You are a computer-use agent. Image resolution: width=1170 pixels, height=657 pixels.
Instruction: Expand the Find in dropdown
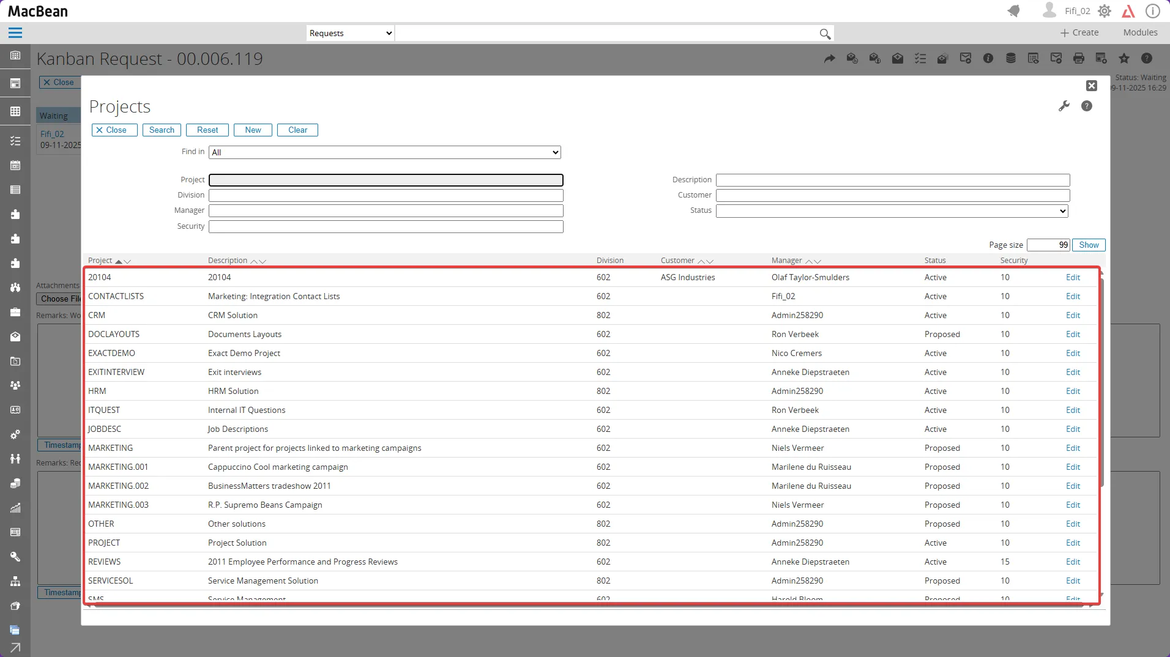[385, 152]
